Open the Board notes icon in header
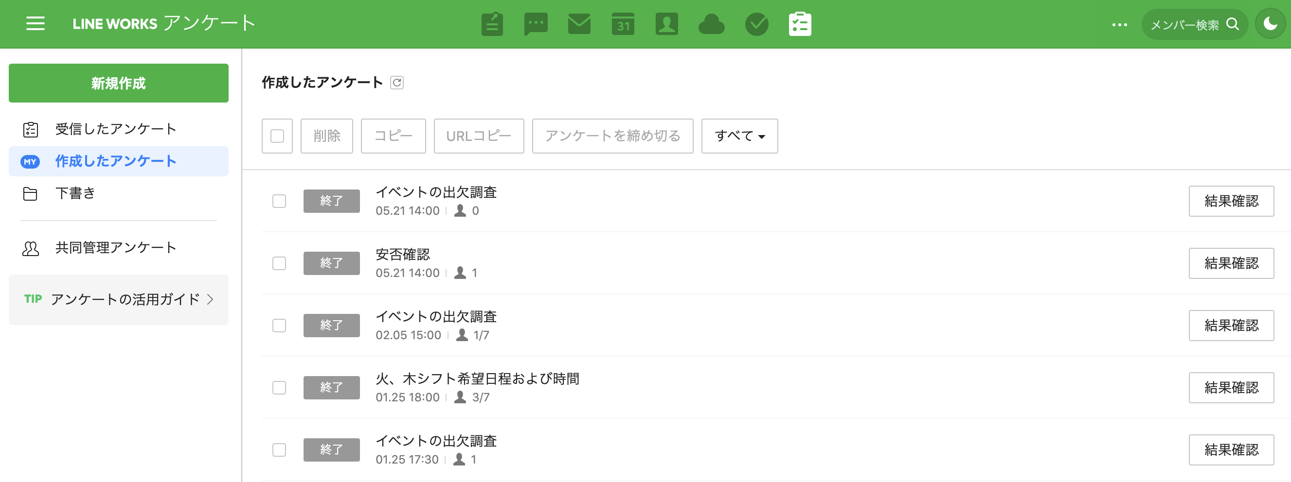Image resolution: width=1291 pixels, height=482 pixels. [x=492, y=24]
